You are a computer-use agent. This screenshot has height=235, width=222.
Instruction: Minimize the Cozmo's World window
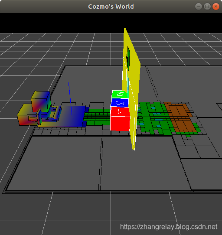tap(199, 7)
